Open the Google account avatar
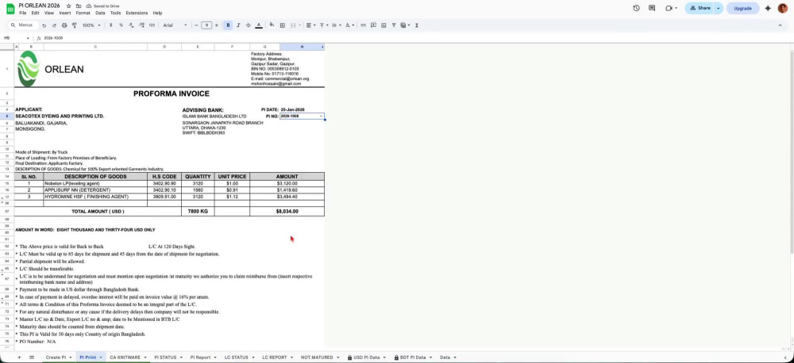Viewport: 794px width, 363px height. point(782,8)
